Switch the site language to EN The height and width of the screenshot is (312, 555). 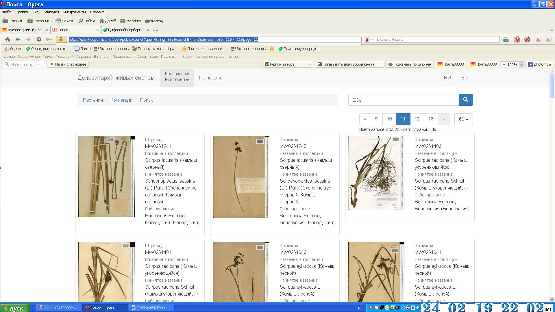(x=464, y=78)
